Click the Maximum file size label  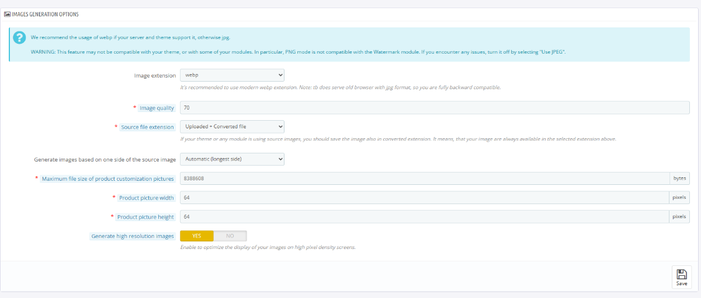[108, 179]
